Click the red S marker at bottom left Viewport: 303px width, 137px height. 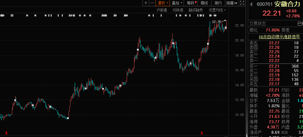(6, 133)
